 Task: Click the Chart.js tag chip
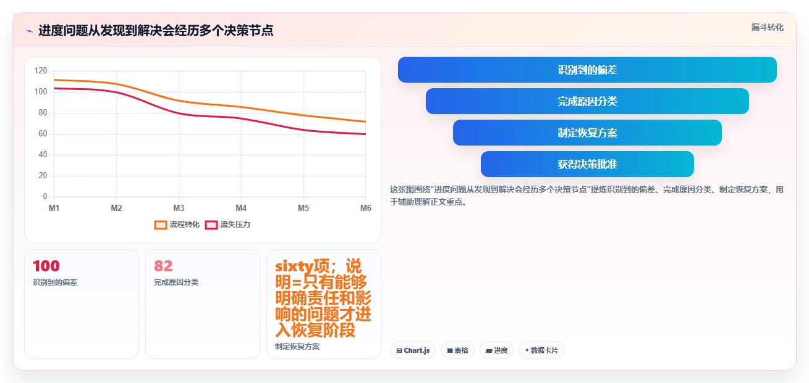(413, 350)
